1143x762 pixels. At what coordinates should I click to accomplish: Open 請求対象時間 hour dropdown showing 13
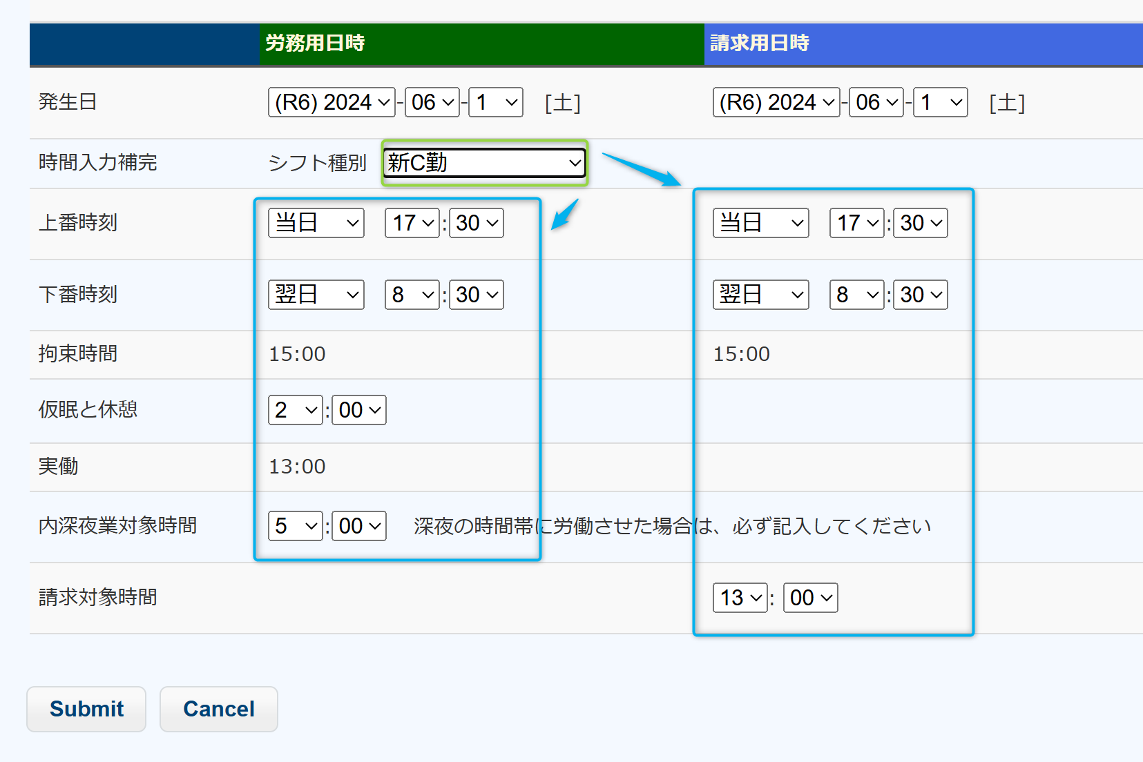coord(740,598)
